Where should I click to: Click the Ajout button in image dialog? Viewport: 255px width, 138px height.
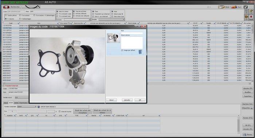click(x=111, y=100)
